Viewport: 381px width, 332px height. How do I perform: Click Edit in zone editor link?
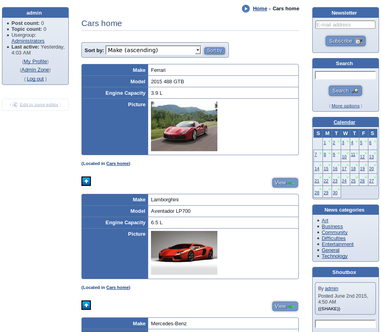click(x=39, y=105)
